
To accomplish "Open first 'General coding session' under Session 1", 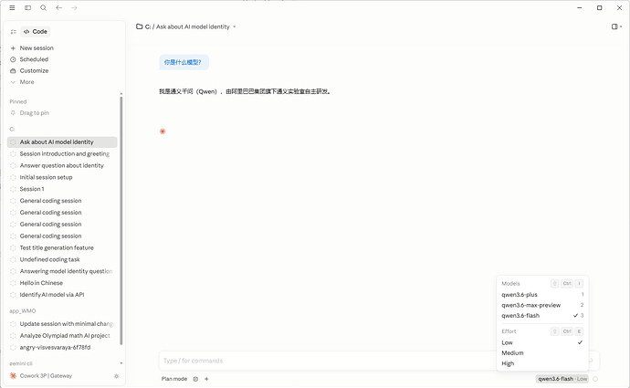I will [62, 201].
